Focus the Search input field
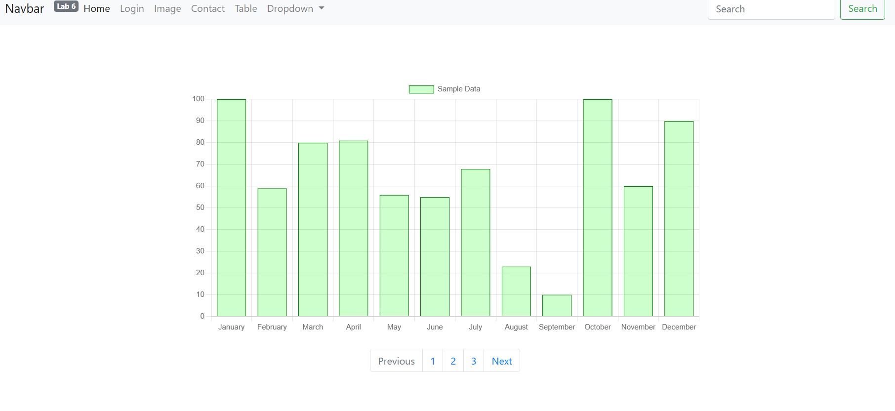 (771, 9)
